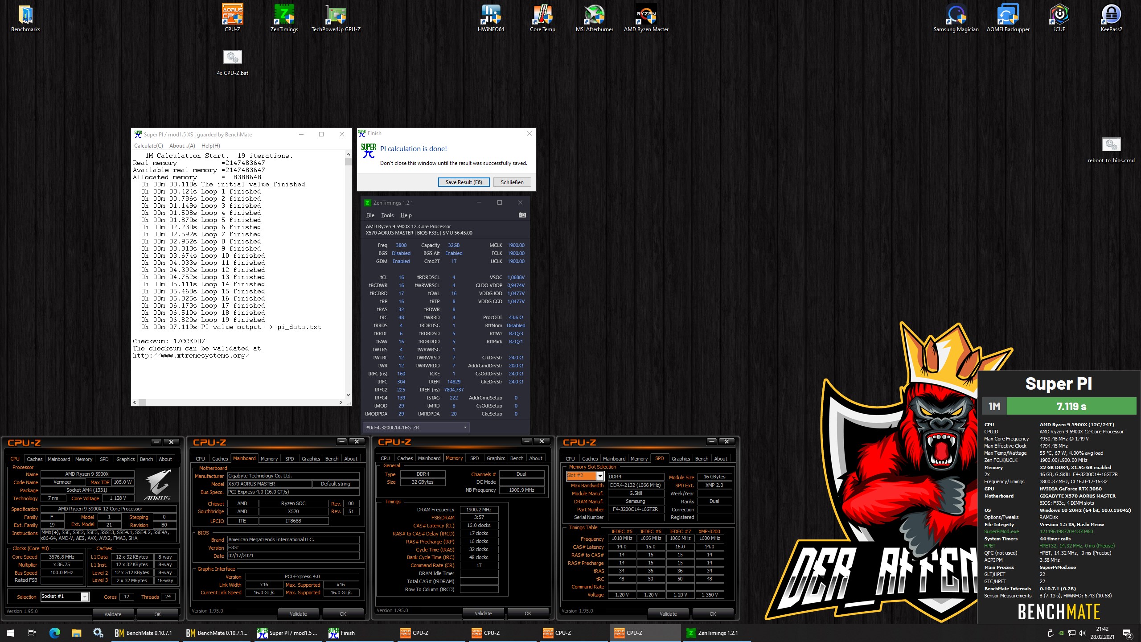Switch to the Super PI taskbar button
This screenshot has height=642, width=1141.
coord(289,633)
